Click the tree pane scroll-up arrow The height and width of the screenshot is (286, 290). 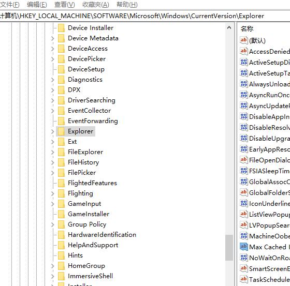229,28
